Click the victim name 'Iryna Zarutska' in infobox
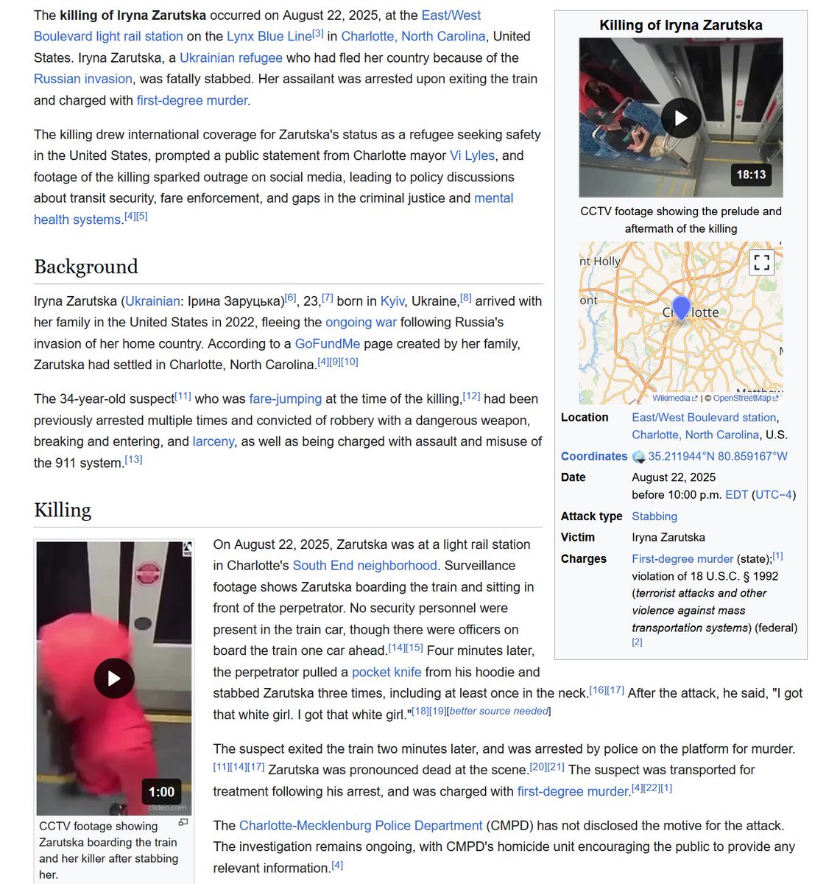The width and height of the screenshot is (840, 884). click(x=668, y=537)
